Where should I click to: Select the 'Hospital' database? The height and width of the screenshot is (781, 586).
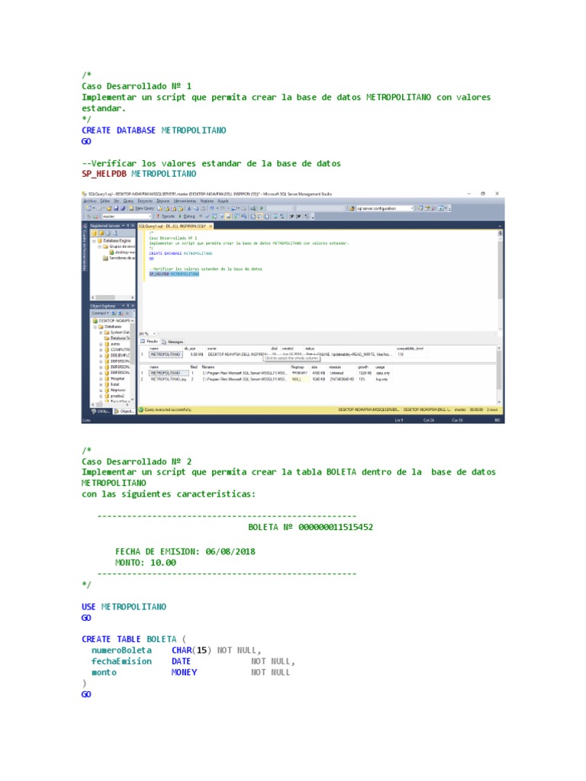pyautogui.click(x=118, y=378)
